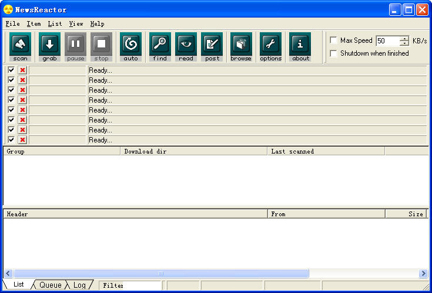Image resolution: width=432 pixels, height=293 pixels.
Task: Switch to the Queue tab
Action: pos(51,285)
